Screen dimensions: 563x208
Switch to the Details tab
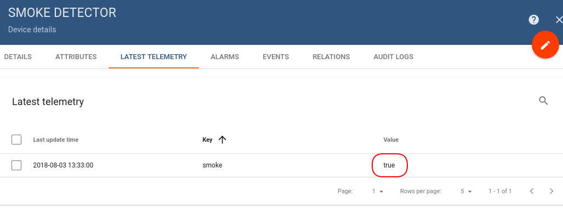(x=18, y=57)
